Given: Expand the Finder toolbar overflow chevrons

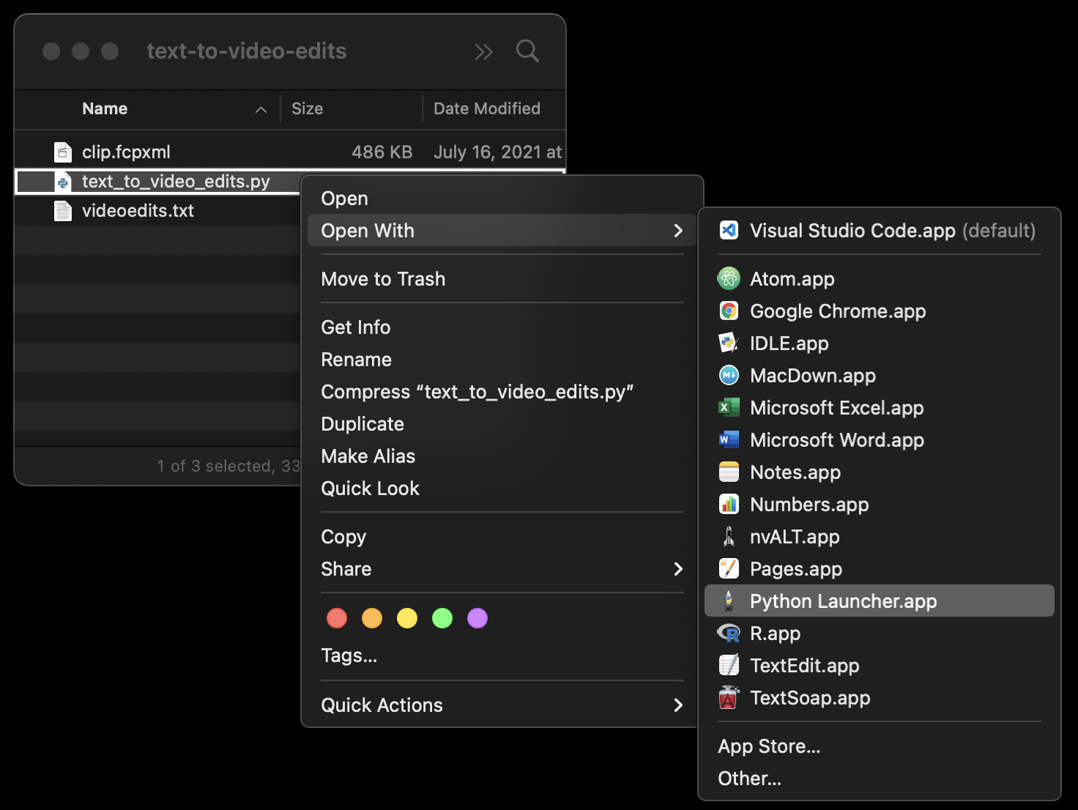Looking at the screenshot, I should click(x=483, y=52).
